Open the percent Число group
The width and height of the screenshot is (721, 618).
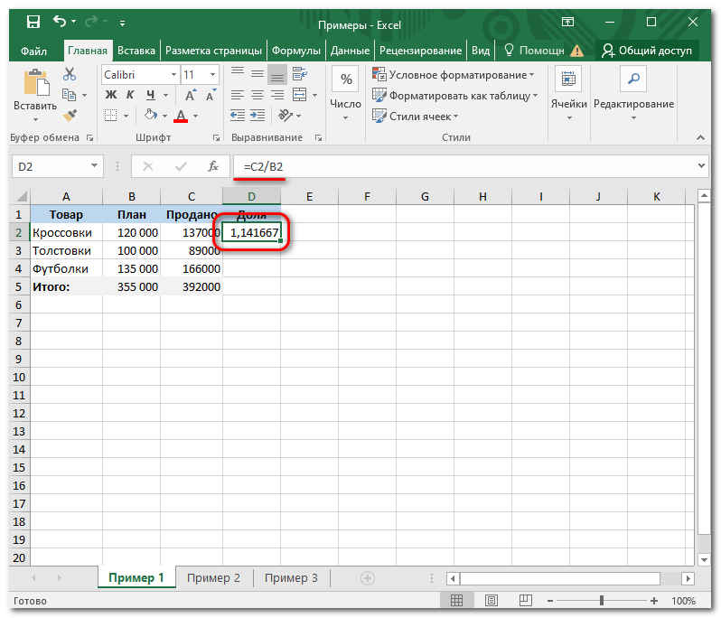346,94
